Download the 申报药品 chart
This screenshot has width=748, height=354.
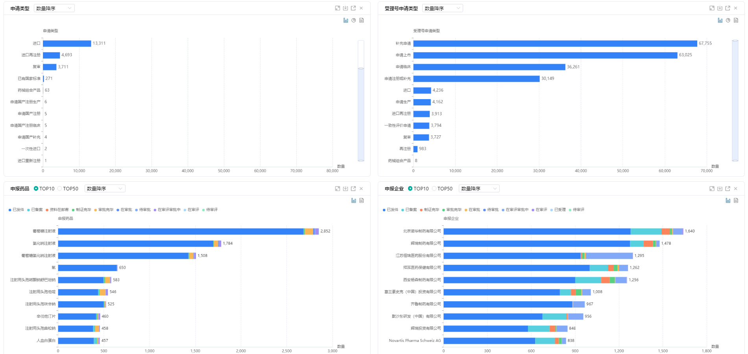(345, 189)
